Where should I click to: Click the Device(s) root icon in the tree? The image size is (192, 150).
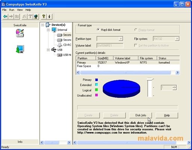[48, 25]
